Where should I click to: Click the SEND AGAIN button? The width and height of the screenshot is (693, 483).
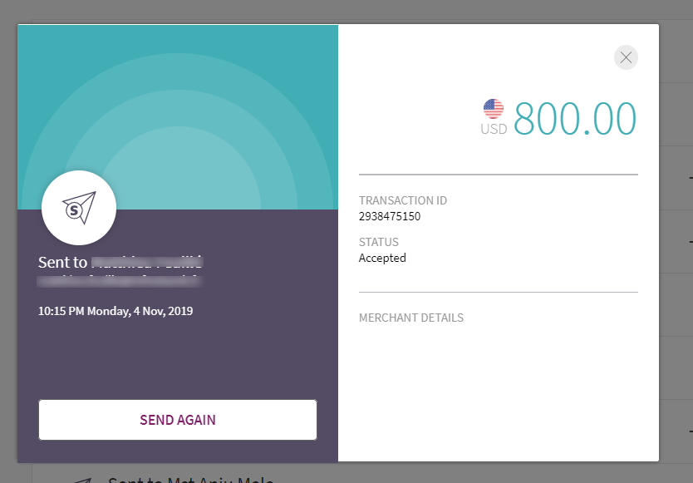click(178, 420)
